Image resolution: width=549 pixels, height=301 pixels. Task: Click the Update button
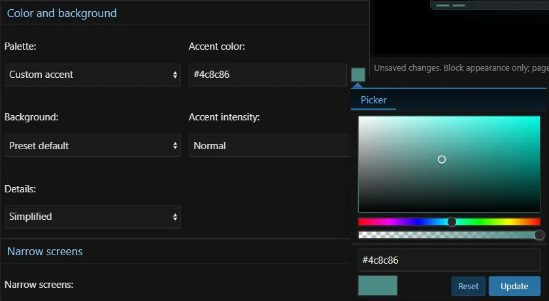[x=514, y=287]
